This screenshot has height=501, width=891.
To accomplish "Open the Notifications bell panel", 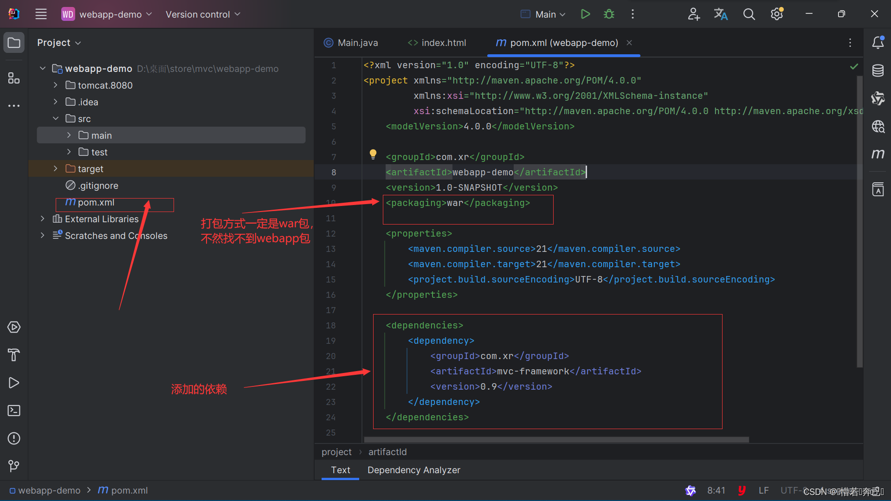I will (878, 43).
